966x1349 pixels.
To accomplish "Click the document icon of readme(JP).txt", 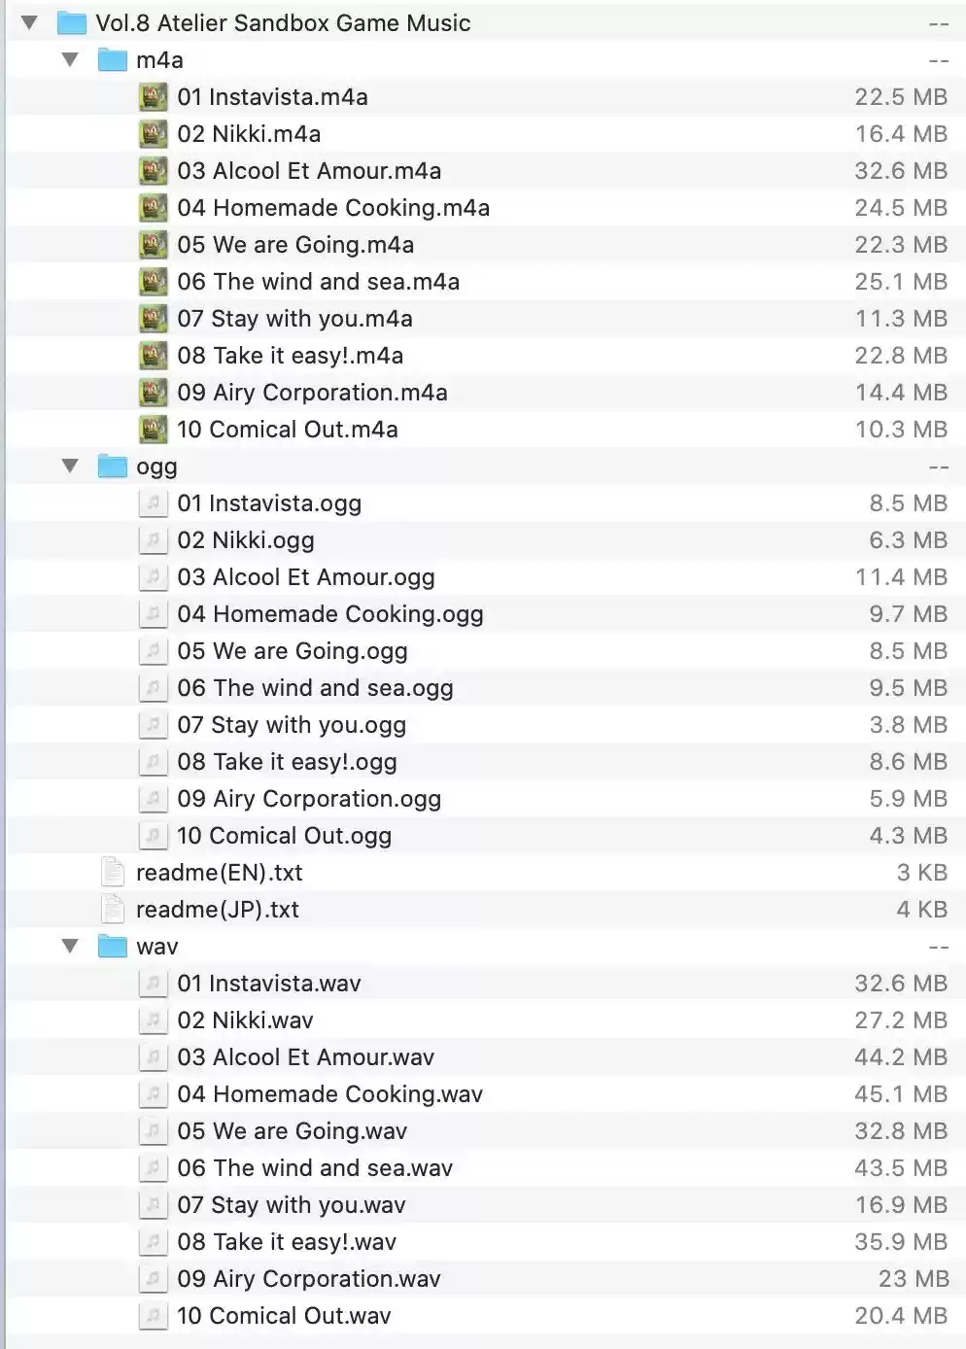I will click(113, 910).
